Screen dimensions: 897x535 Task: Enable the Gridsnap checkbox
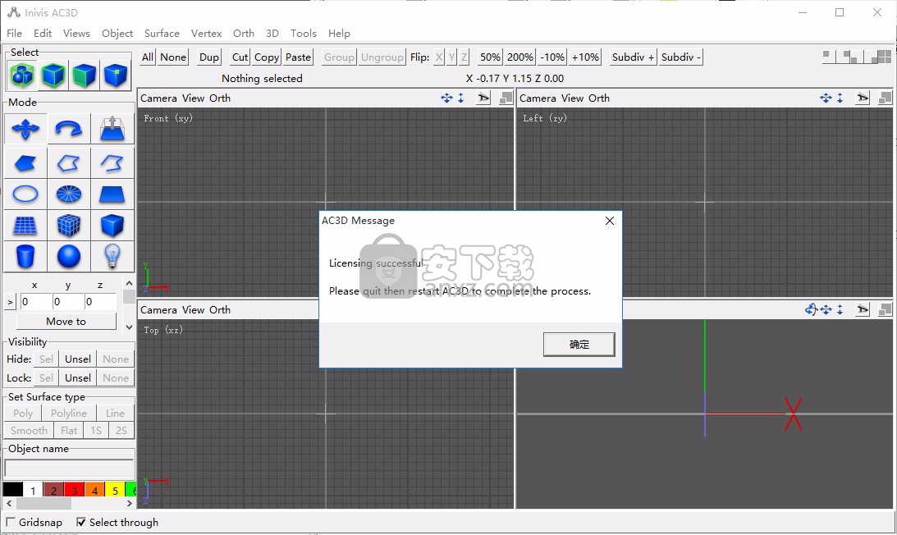click(x=11, y=522)
